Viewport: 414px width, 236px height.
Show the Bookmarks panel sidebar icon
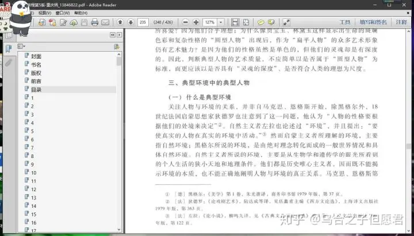point(9,48)
